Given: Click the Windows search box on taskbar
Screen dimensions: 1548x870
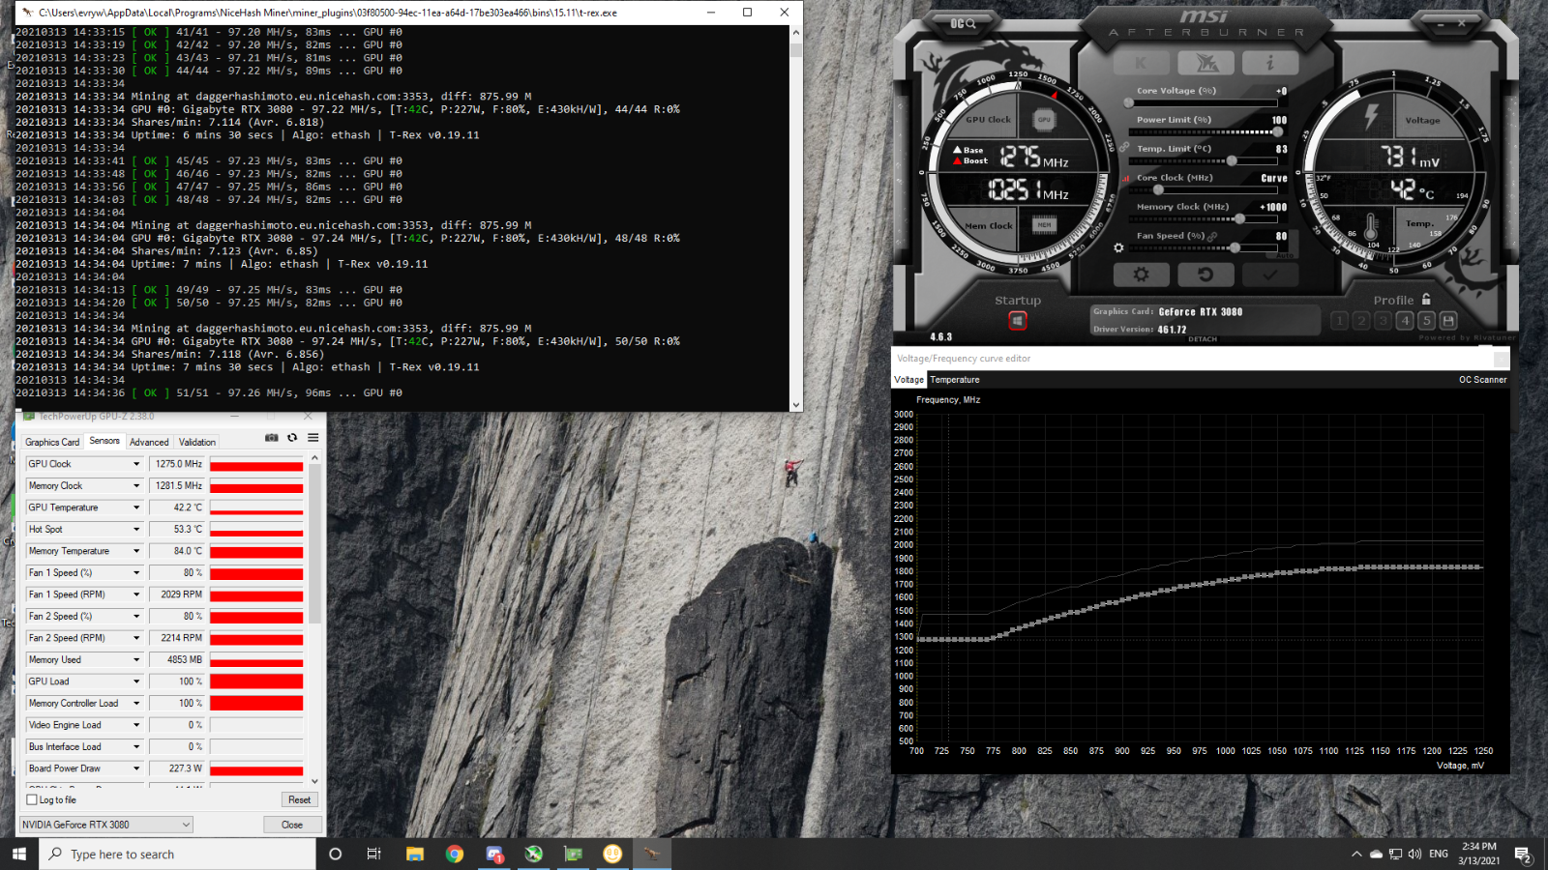Looking at the screenshot, I should [x=177, y=854].
